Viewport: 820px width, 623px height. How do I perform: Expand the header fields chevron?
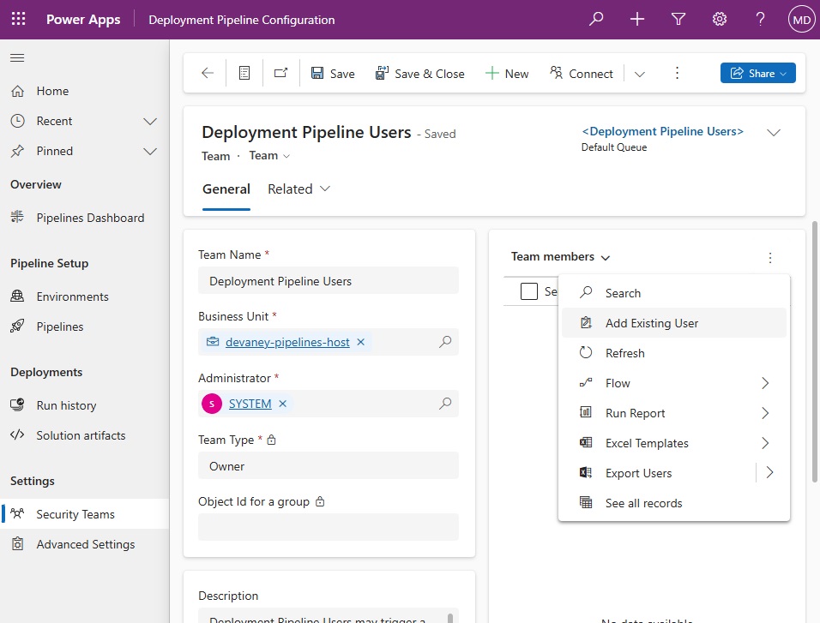point(774,132)
